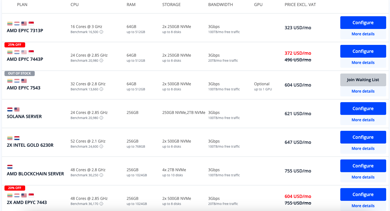Click the info icon beside Benchmark 24,600
This screenshot has width=390, height=211.
click(101, 146)
